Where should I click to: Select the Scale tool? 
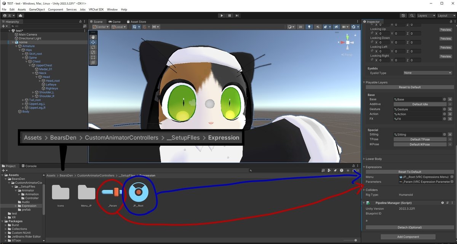tap(94, 52)
